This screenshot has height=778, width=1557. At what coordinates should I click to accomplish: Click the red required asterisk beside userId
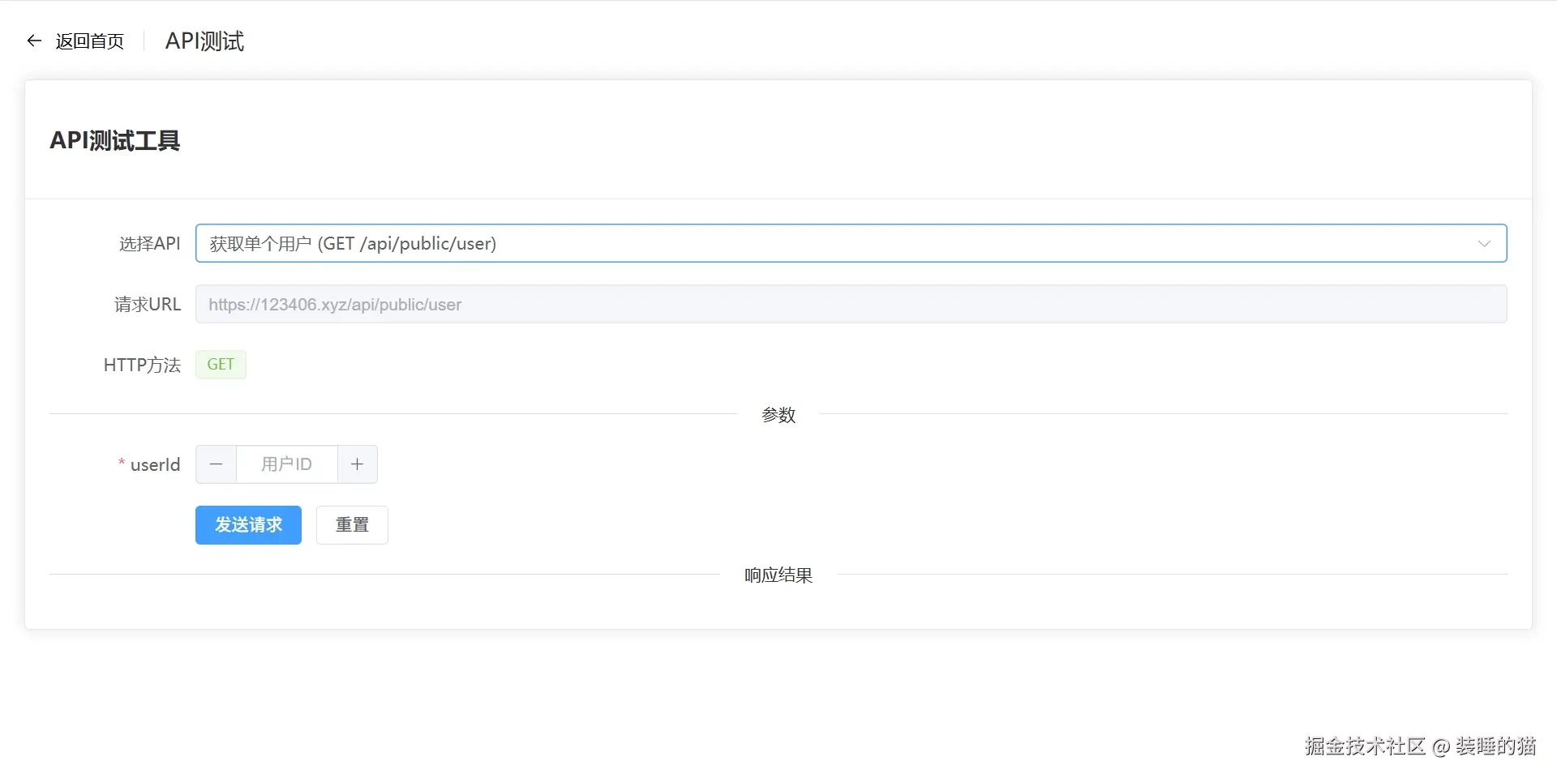coord(120,464)
